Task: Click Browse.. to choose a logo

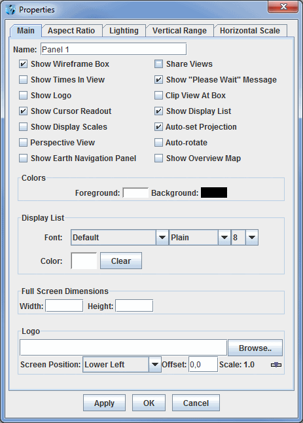Action: (x=255, y=348)
